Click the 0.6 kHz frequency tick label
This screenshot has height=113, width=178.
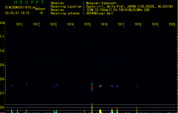tap(2, 107)
